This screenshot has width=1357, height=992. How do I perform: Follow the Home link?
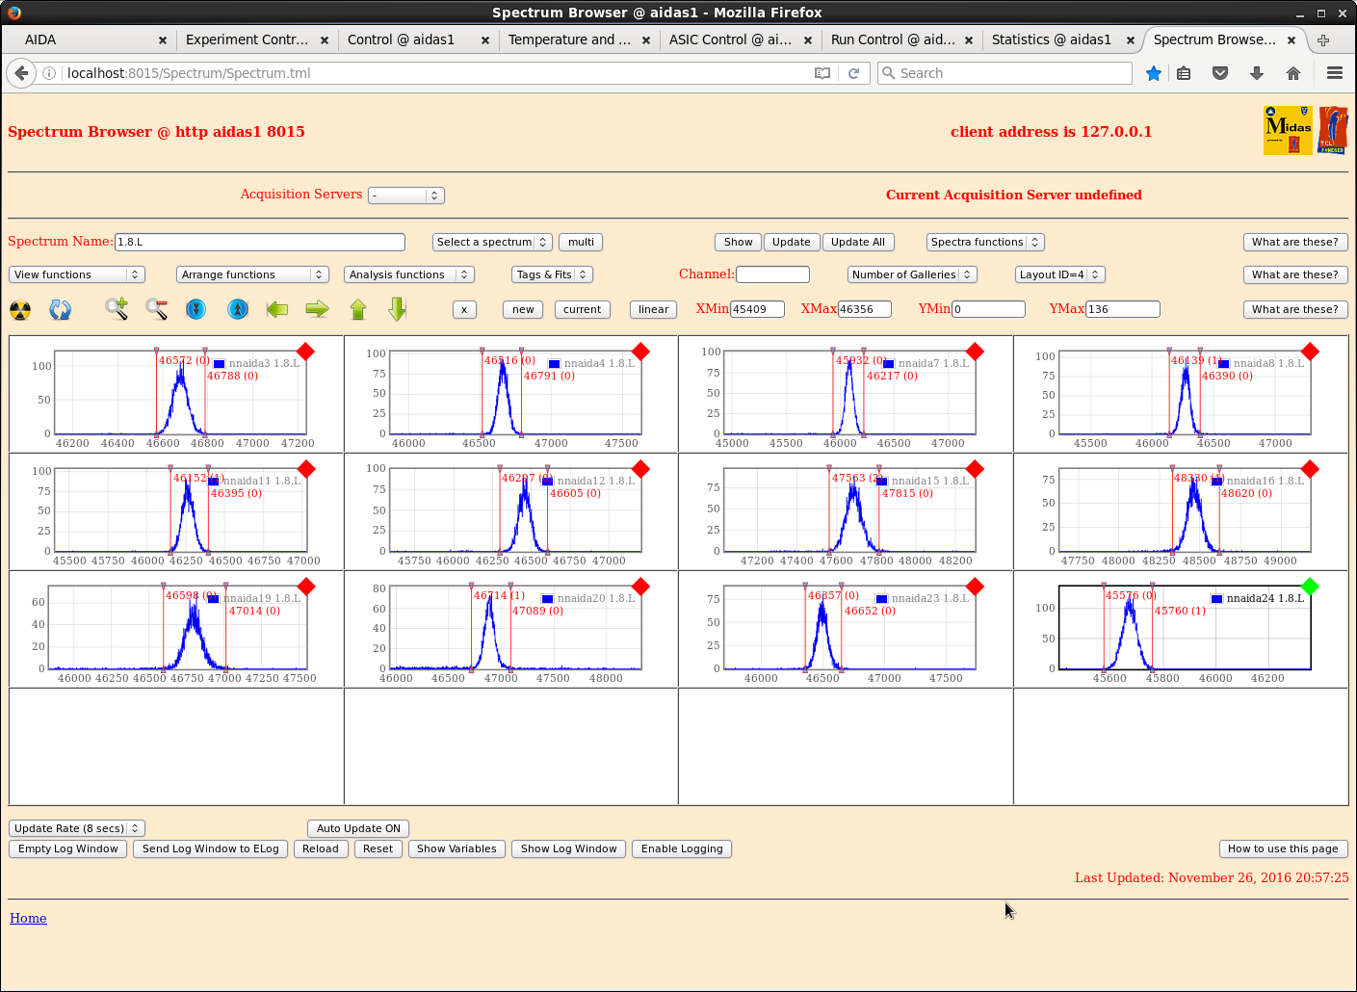(28, 918)
